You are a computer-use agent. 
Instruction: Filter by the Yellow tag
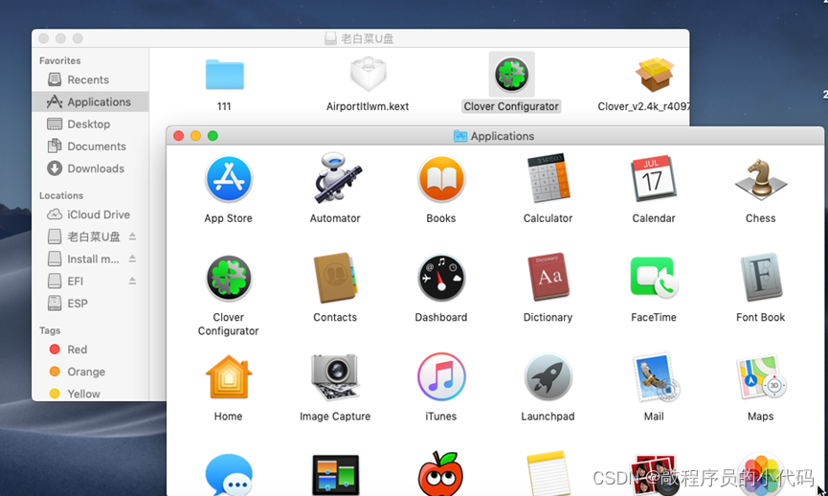tap(75, 394)
